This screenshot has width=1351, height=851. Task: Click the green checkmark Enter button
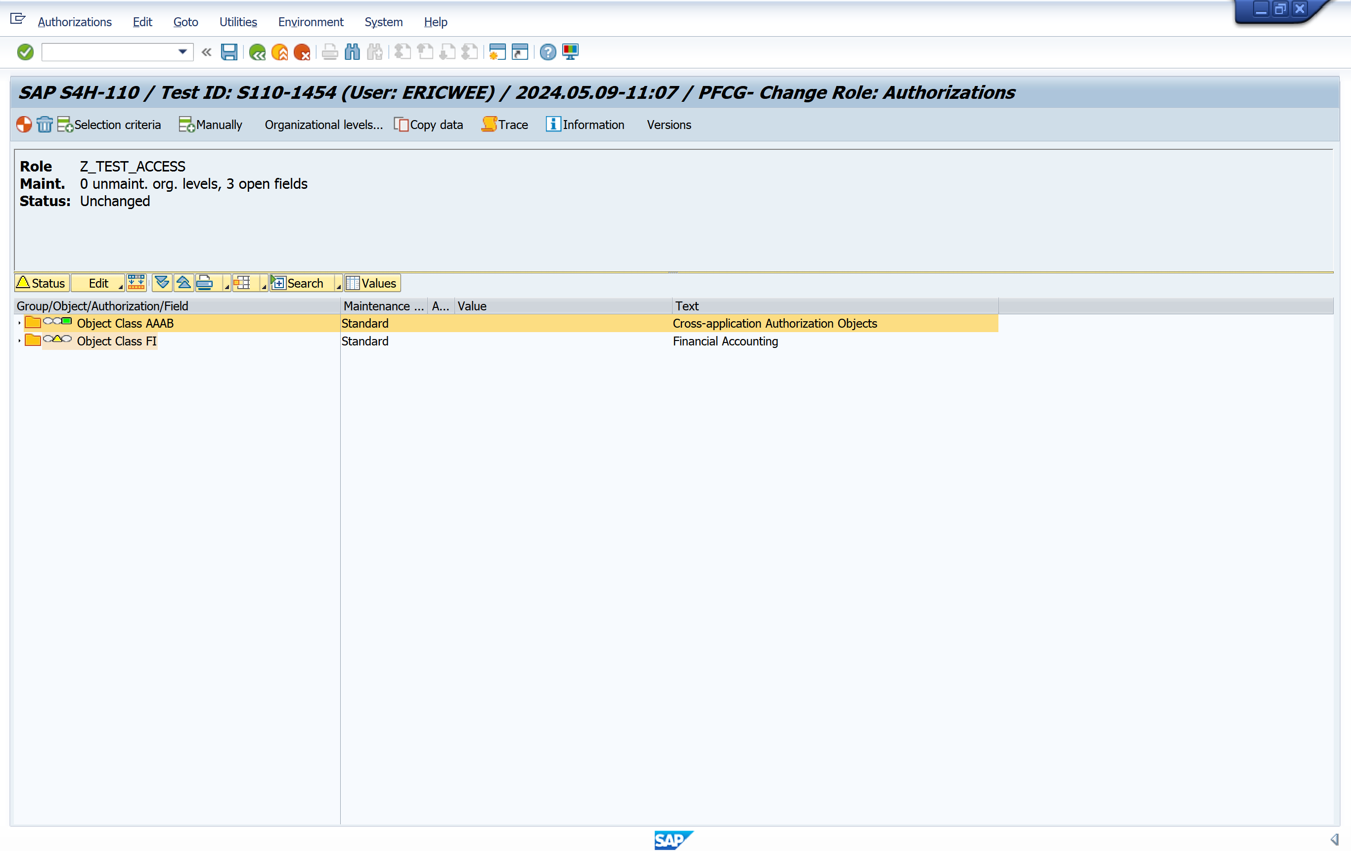[x=25, y=52]
